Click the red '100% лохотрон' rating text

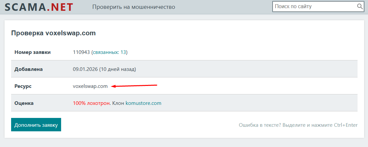click(91, 103)
